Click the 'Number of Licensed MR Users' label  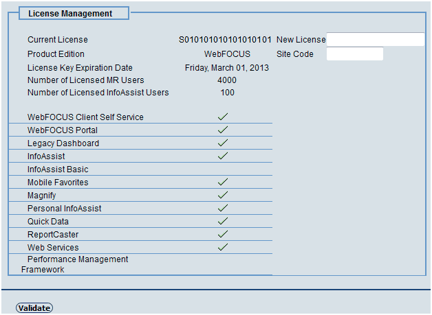click(86, 80)
